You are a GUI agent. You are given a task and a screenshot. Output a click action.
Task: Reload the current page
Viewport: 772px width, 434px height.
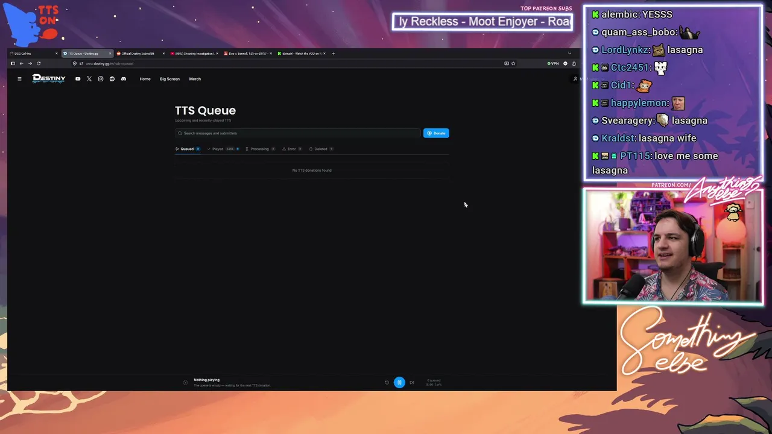tap(39, 63)
